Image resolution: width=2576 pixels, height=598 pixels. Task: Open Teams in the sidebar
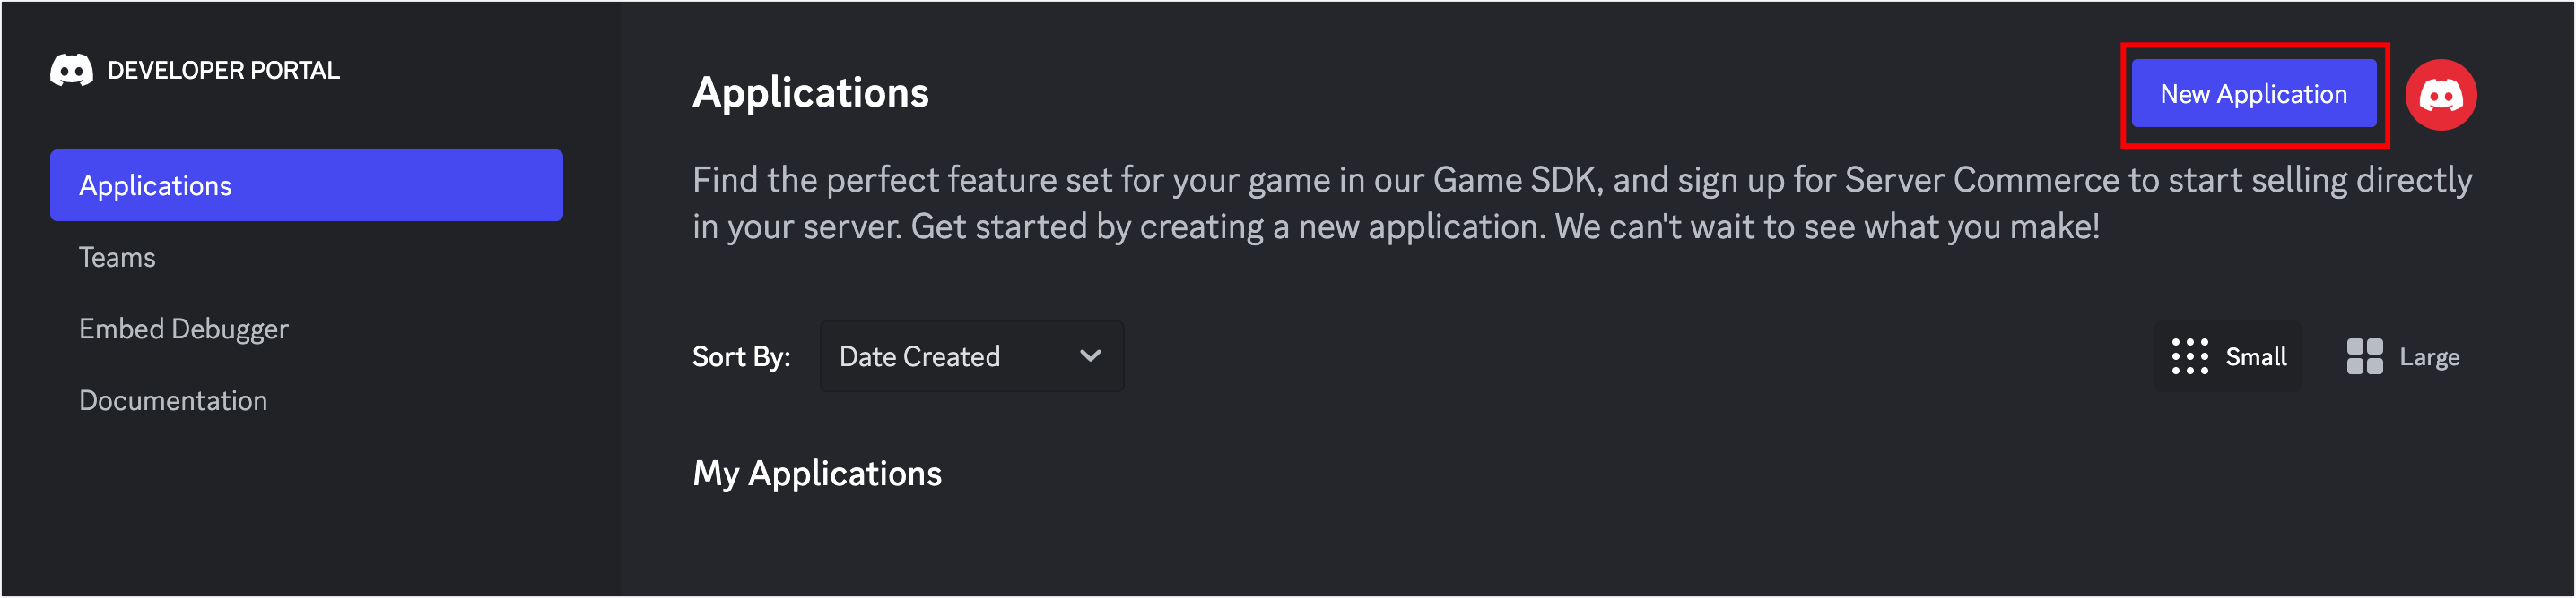117,258
